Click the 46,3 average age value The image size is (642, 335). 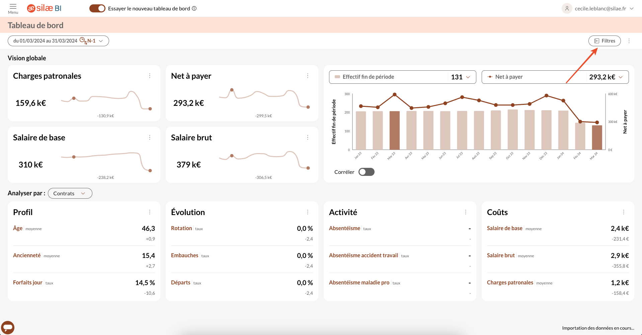148,228
